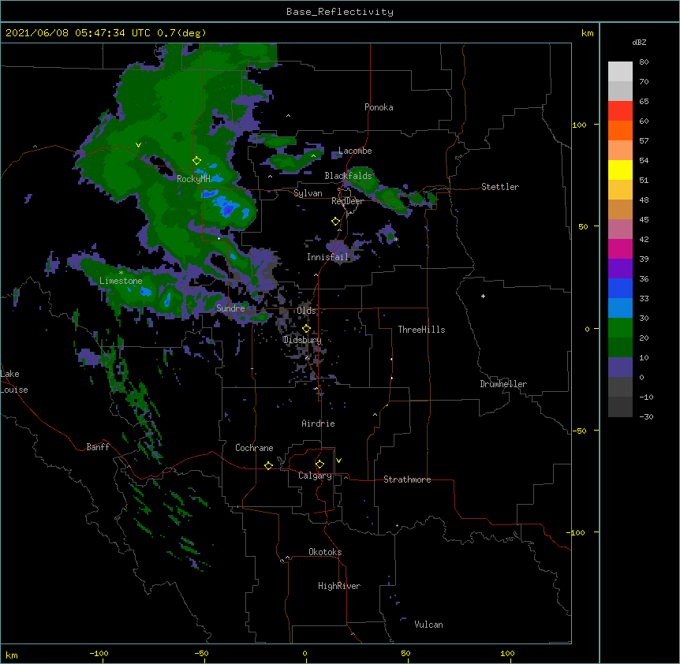Click the Lake Louise label
The height and width of the screenshot is (664, 680).
coord(14,382)
